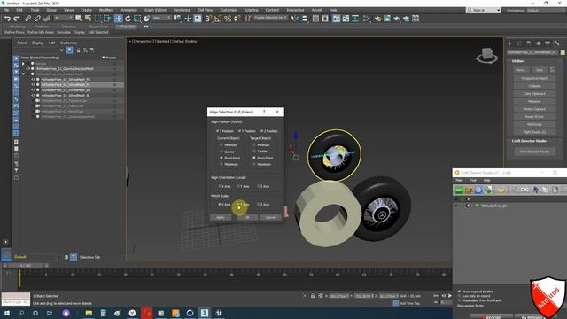The image size is (567, 319).
Task: Hide the WheelMesh_BL object using its eye icon
Action: coord(33,96)
